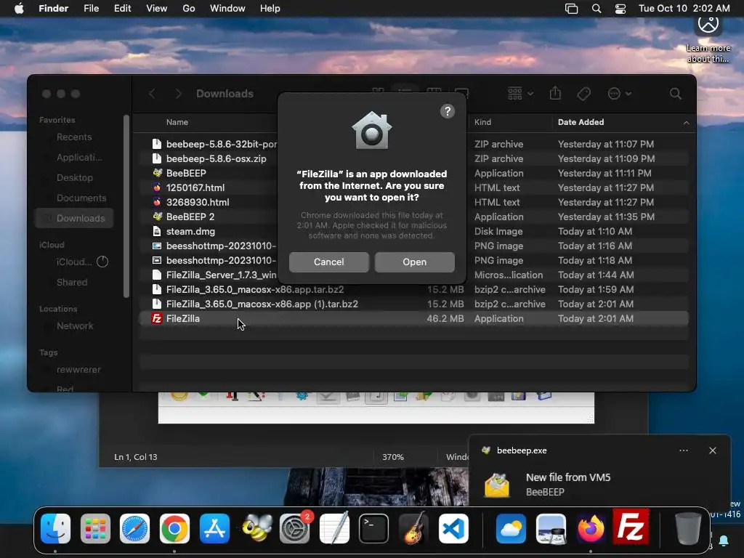Open help for the security dialog
The width and height of the screenshot is (744, 558).
pyautogui.click(x=447, y=111)
